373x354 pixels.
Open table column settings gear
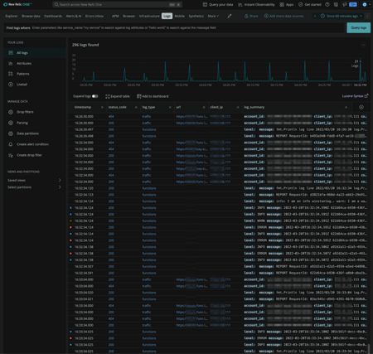point(361,107)
